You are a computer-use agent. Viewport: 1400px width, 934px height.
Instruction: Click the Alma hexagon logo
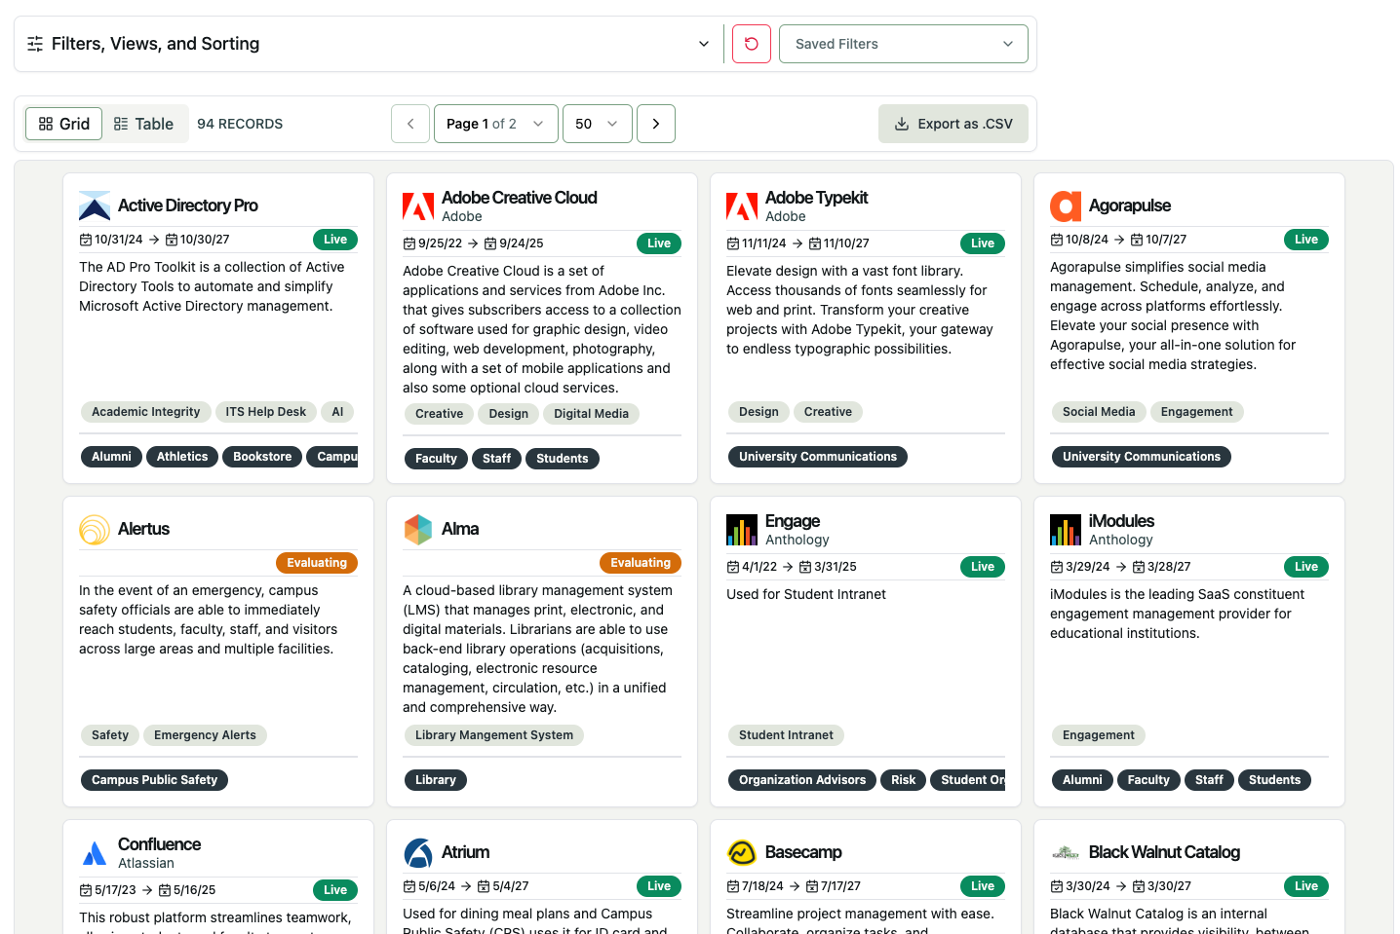418,529
